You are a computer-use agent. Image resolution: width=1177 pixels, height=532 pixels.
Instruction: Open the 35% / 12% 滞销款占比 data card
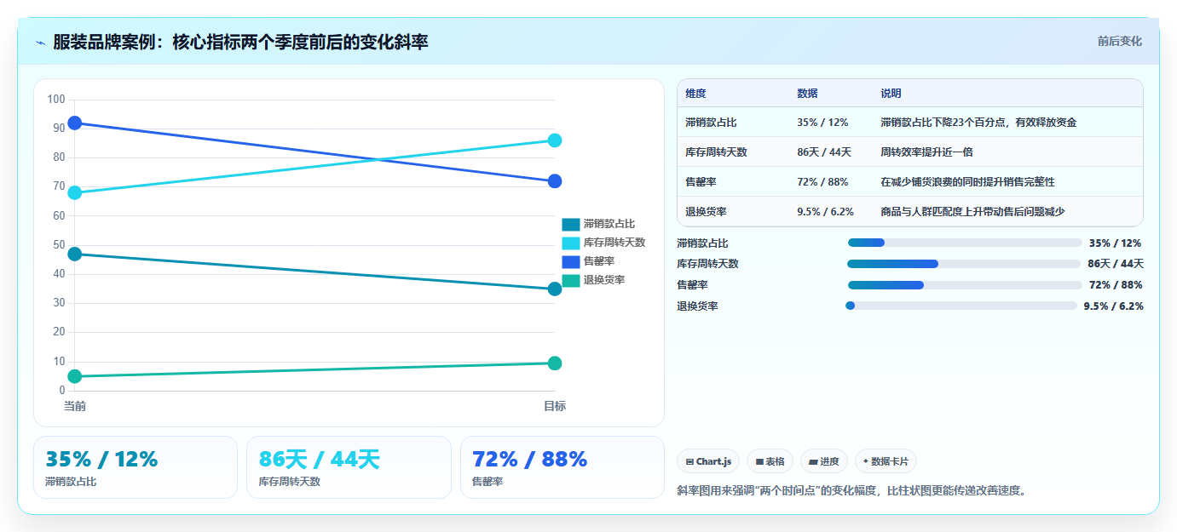point(136,467)
